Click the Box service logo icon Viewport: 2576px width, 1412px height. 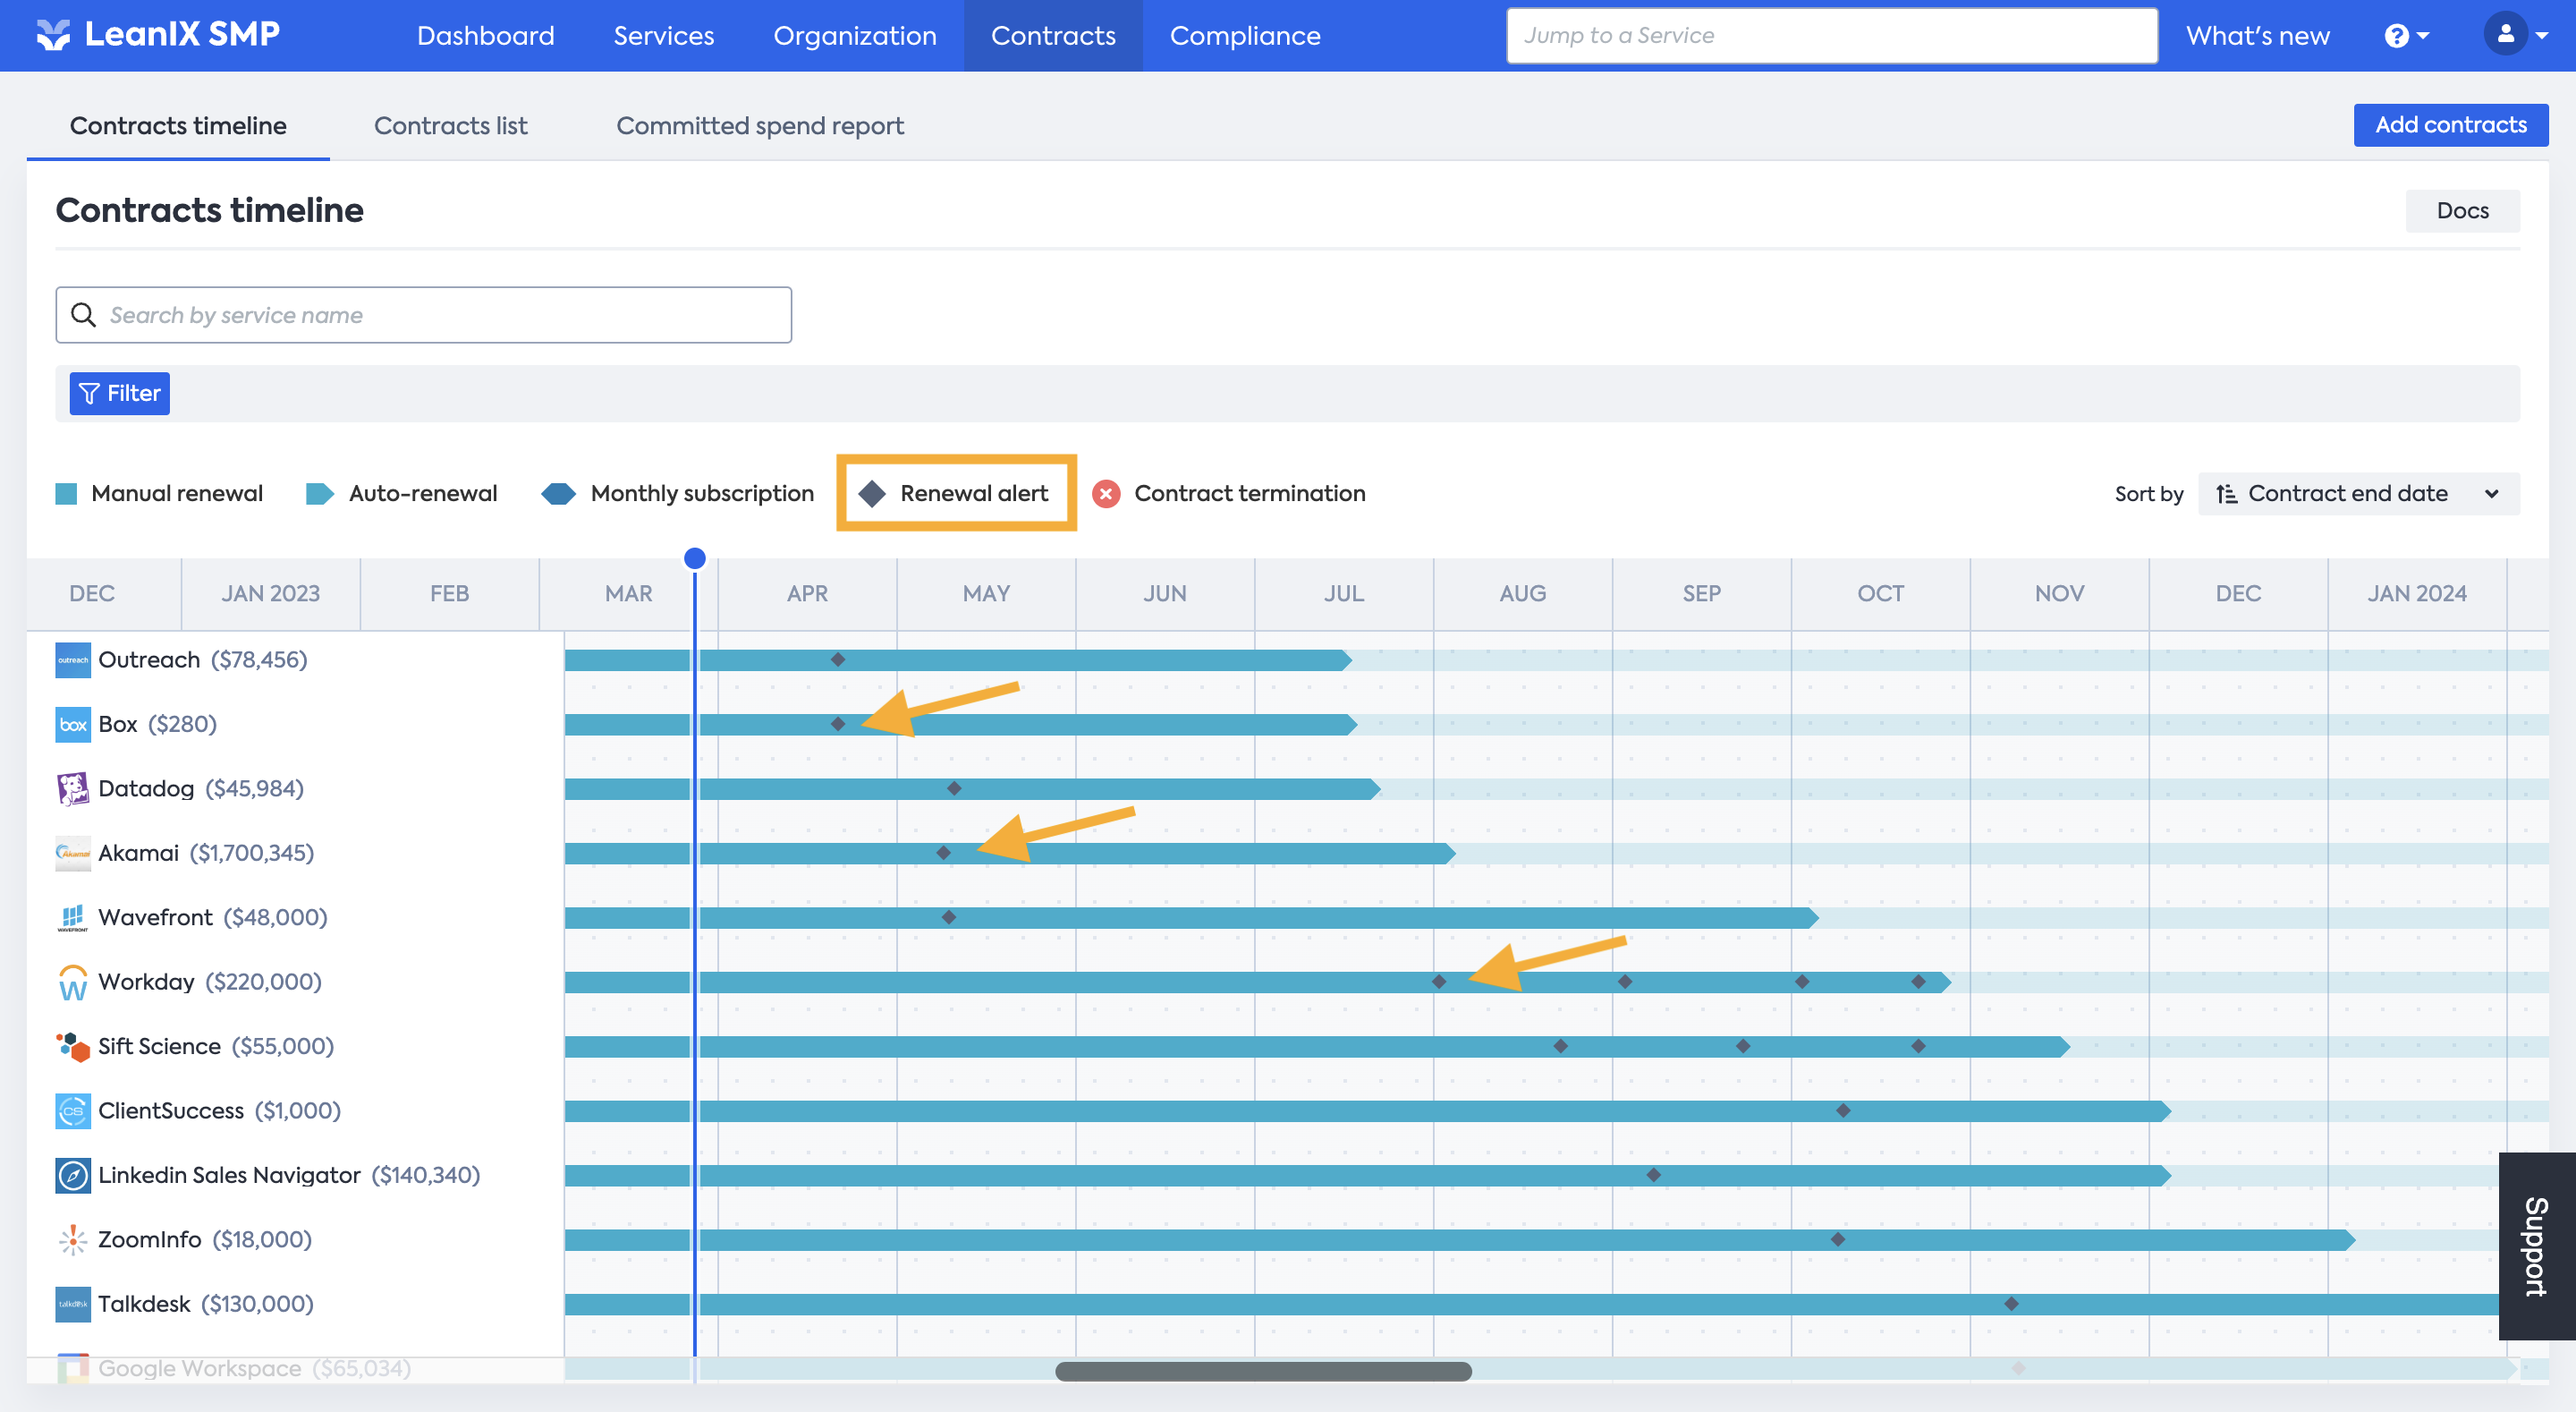tap(73, 725)
